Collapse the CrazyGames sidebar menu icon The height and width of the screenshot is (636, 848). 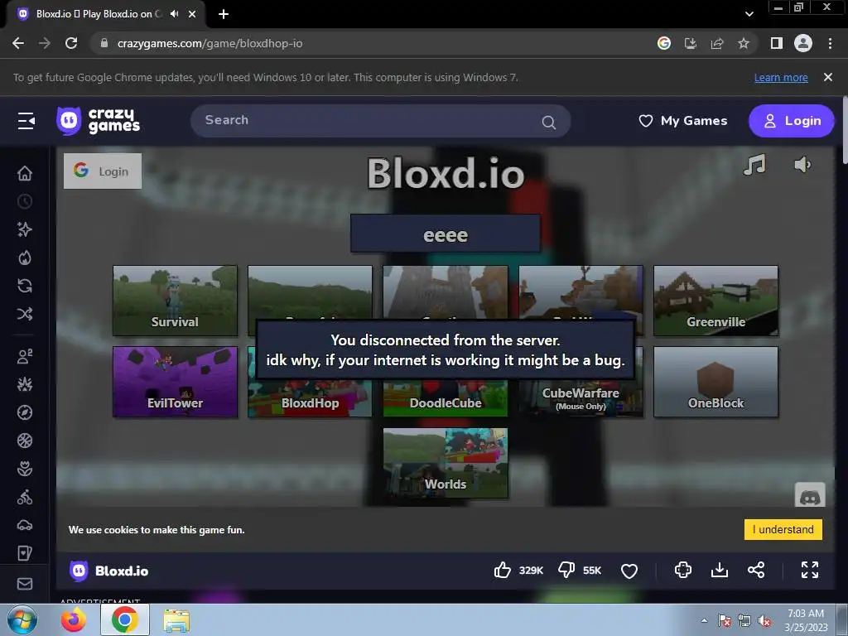pyautogui.click(x=26, y=121)
